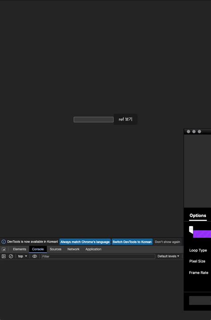Select the inspect element picker icon
211x320 pixels.
point(4,249)
